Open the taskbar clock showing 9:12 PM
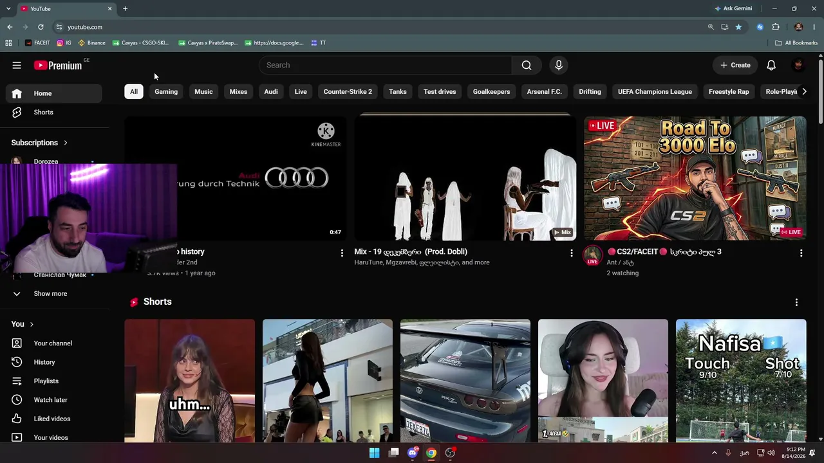The image size is (824, 463). pos(793,453)
